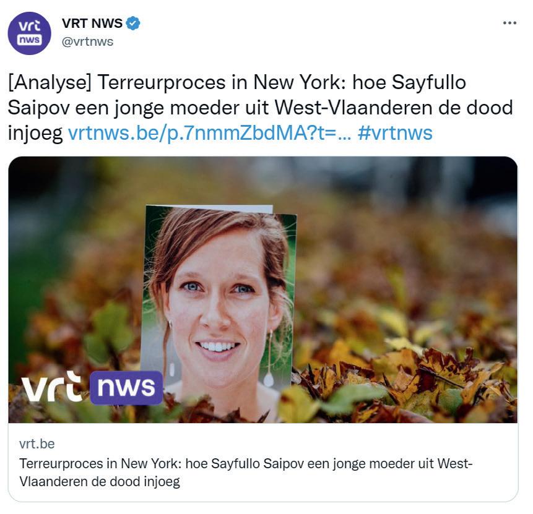Click the white vrt wordmark on the image
The height and width of the screenshot is (514, 533).
[x=53, y=387]
